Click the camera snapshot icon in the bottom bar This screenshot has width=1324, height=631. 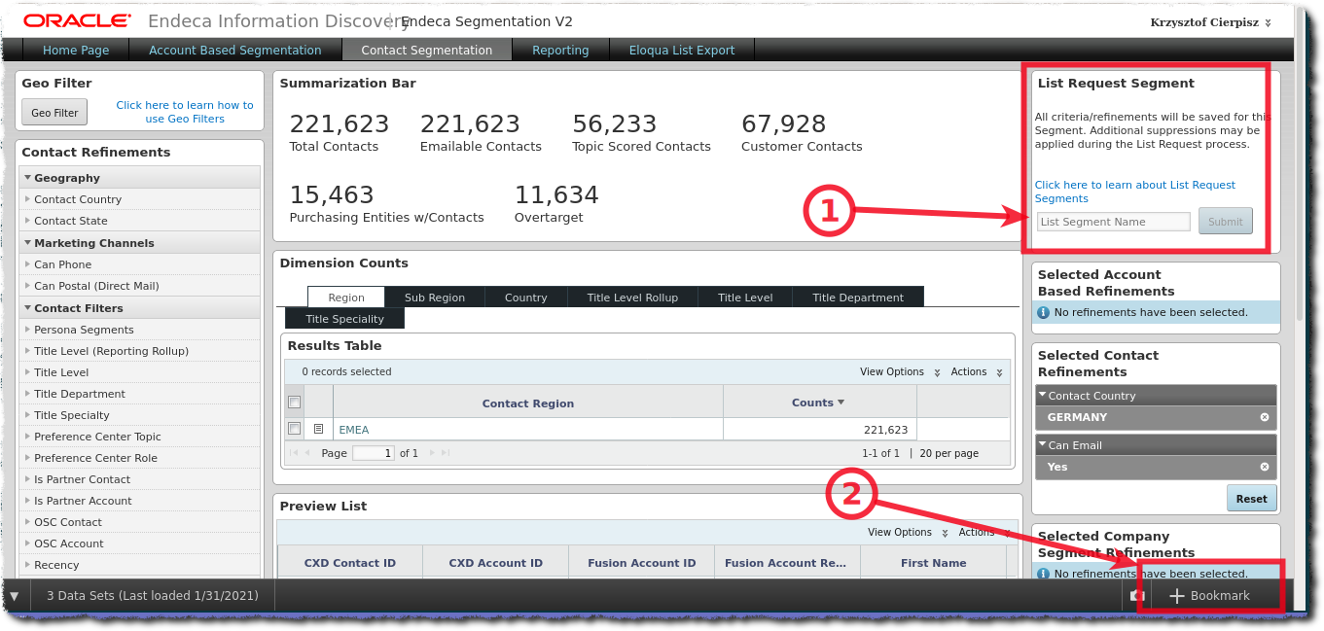pyautogui.click(x=1137, y=596)
